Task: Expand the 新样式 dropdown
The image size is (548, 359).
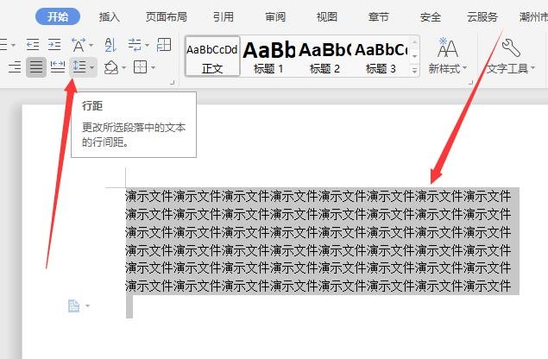Action: [x=448, y=68]
